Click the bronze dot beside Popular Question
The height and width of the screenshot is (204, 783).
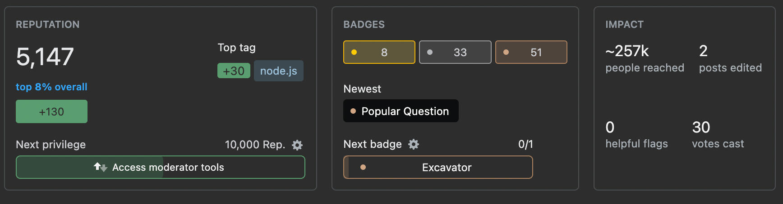(x=353, y=111)
